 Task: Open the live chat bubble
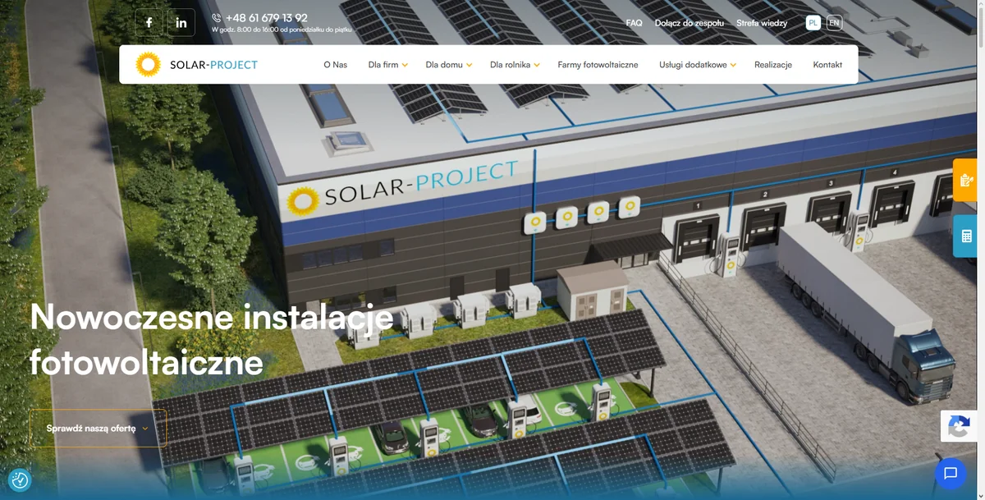point(951,473)
